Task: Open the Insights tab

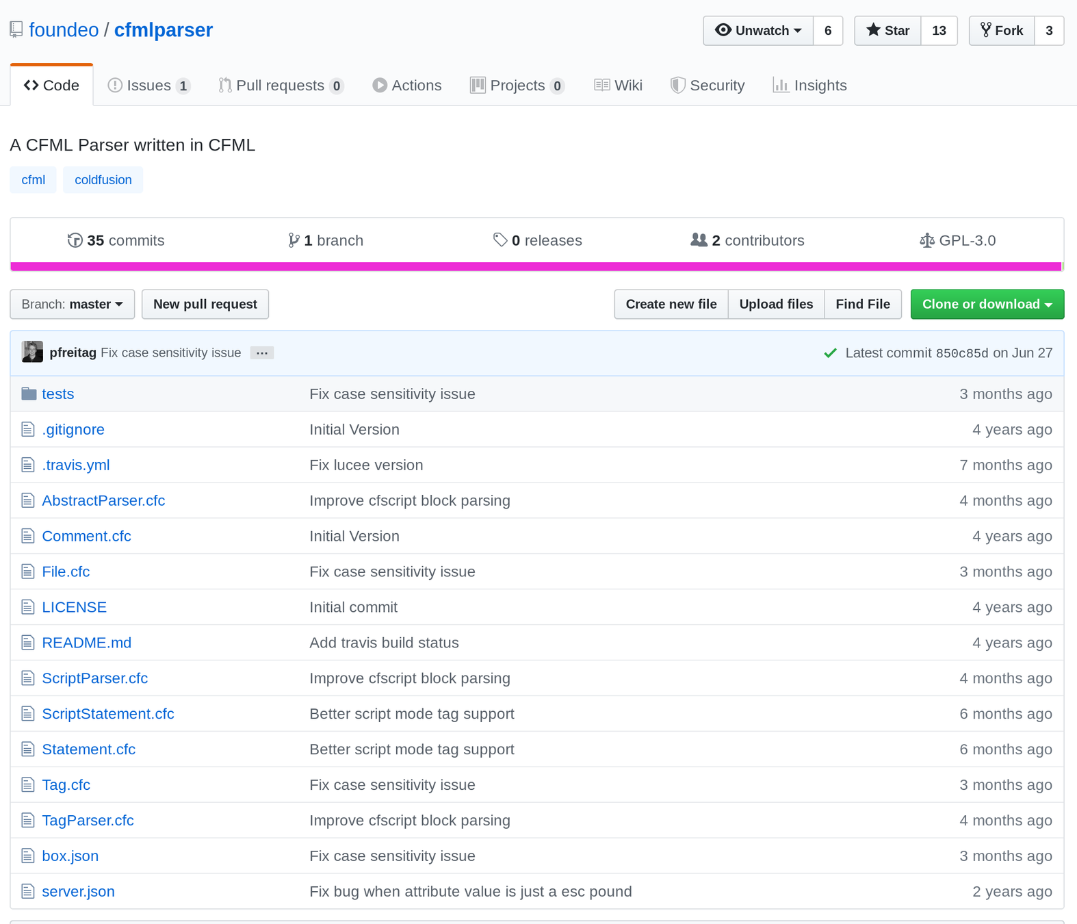Action: [x=810, y=86]
